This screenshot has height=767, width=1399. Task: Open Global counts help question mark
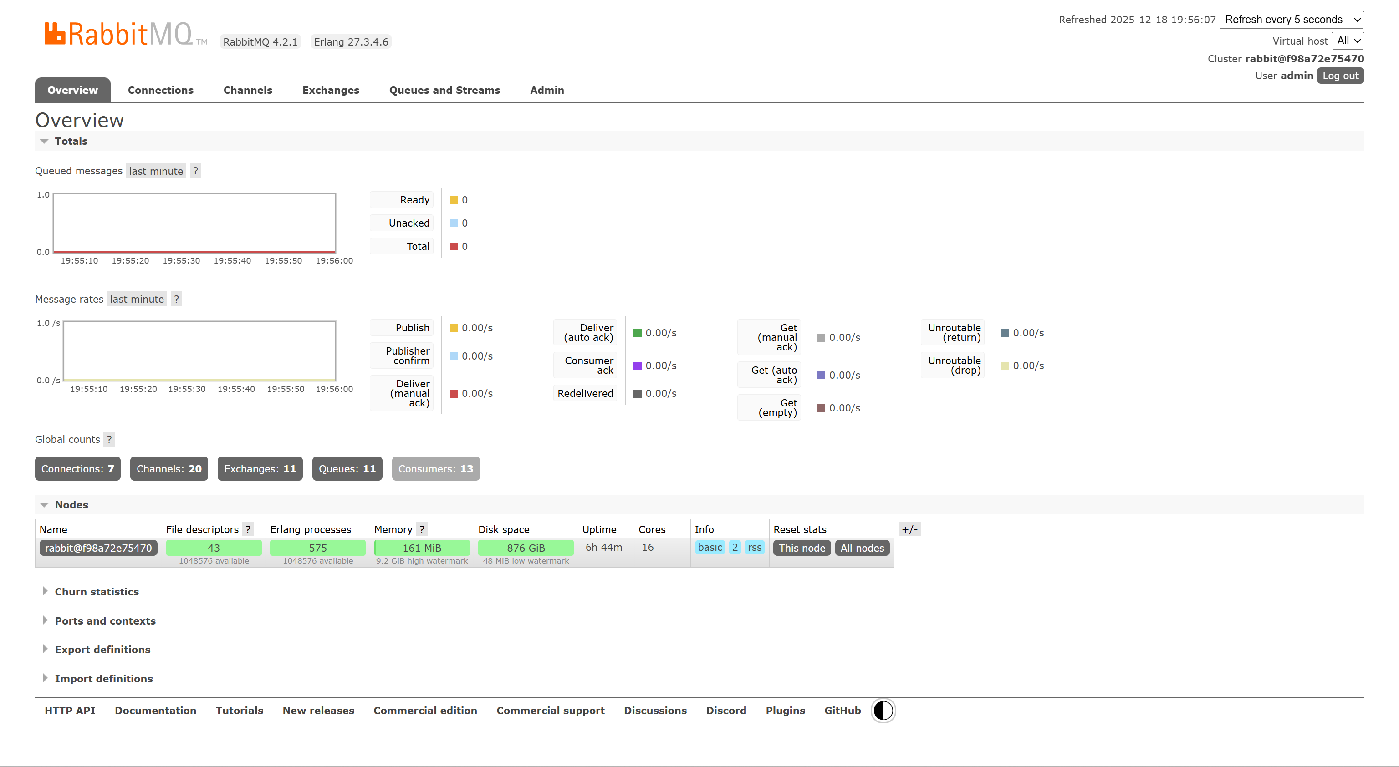109,439
